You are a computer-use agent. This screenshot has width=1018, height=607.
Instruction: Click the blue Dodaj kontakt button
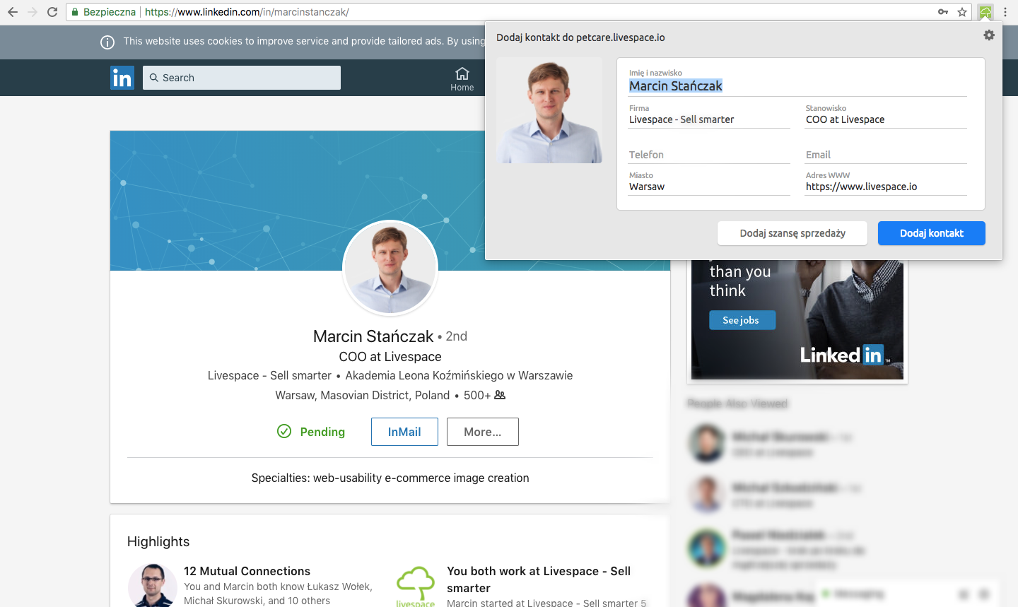pos(932,233)
